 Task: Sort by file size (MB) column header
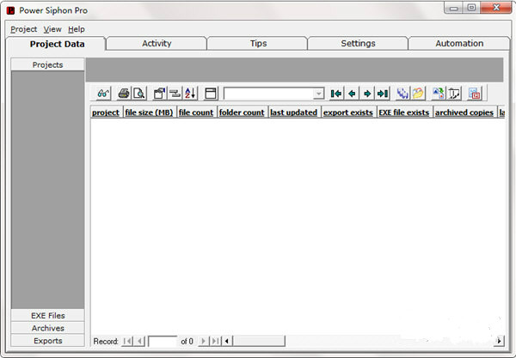pyautogui.click(x=149, y=112)
